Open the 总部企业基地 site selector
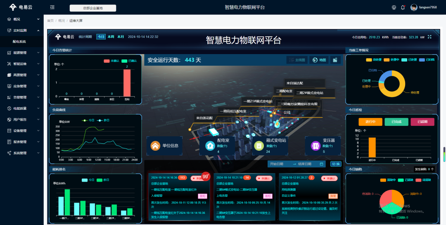446x225 pixels. click(x=93, y=8)
